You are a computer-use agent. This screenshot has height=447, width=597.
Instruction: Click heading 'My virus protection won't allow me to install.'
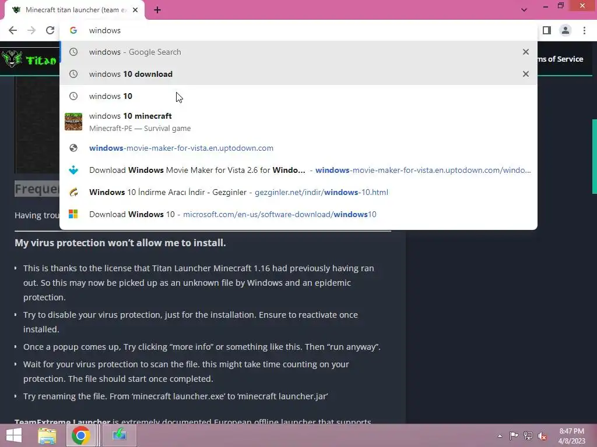[120, 243]
